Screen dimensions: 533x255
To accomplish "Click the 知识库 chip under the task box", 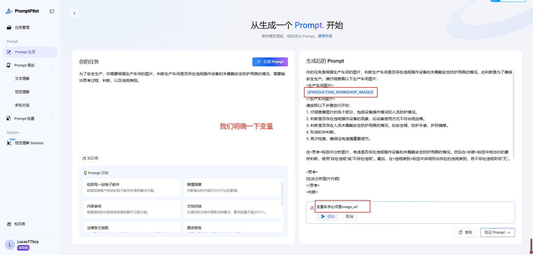I will pyautogui.click(x=90, y=158).
